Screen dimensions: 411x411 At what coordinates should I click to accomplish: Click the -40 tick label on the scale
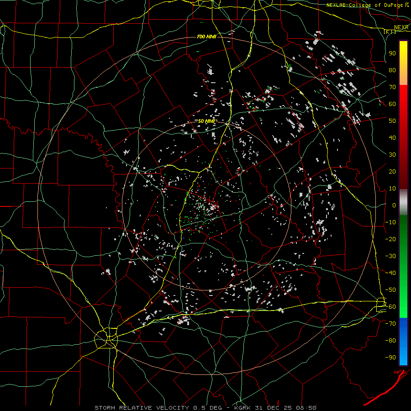coord(390,273)
